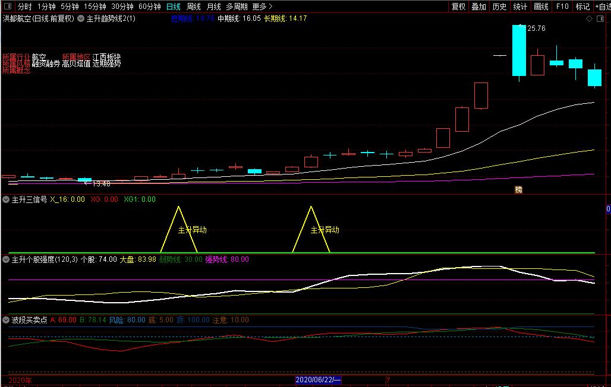The image size is (611, 387).
Task: Click the 叠加 overlay button
Action: (x=479, y=7)
